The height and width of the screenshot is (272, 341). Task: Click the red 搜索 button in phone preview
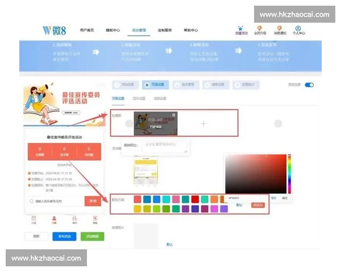tap(93, 201)
